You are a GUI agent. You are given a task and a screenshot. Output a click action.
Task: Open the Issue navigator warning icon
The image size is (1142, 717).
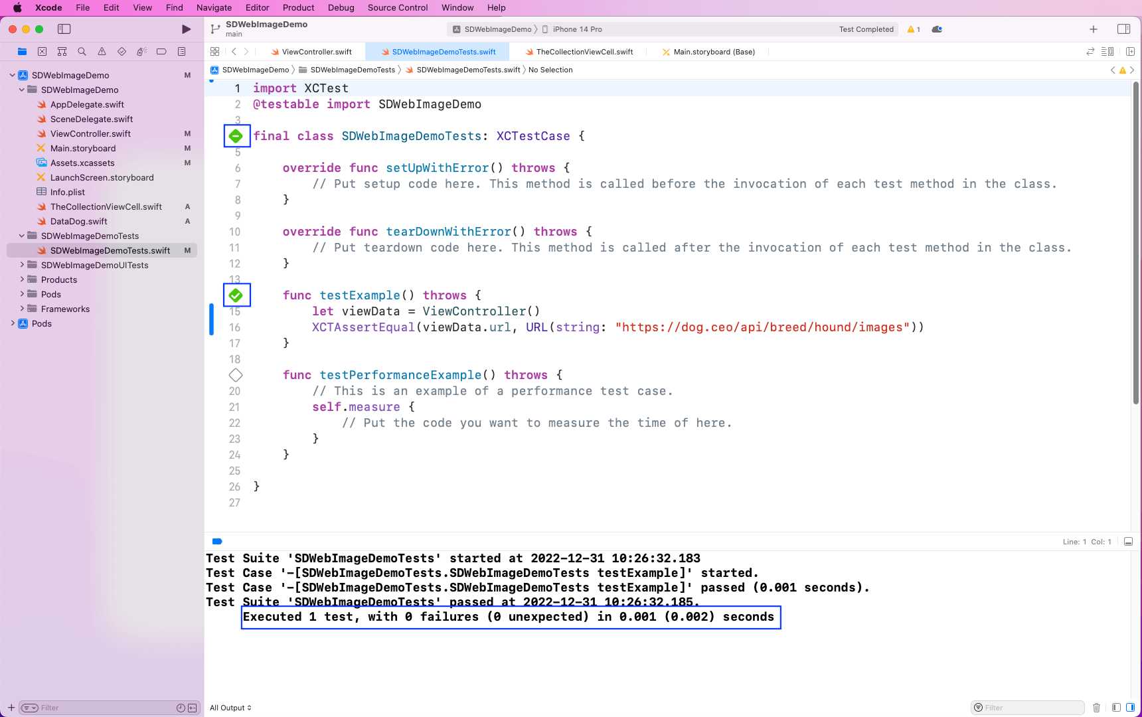(102, 52)
